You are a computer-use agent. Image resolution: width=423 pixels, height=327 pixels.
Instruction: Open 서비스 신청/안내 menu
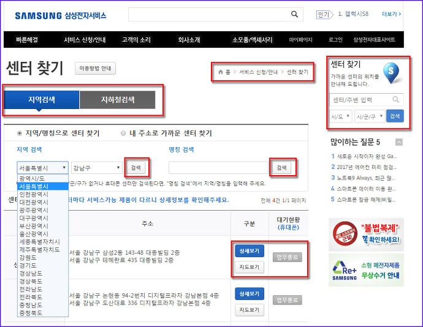(85, 40)
